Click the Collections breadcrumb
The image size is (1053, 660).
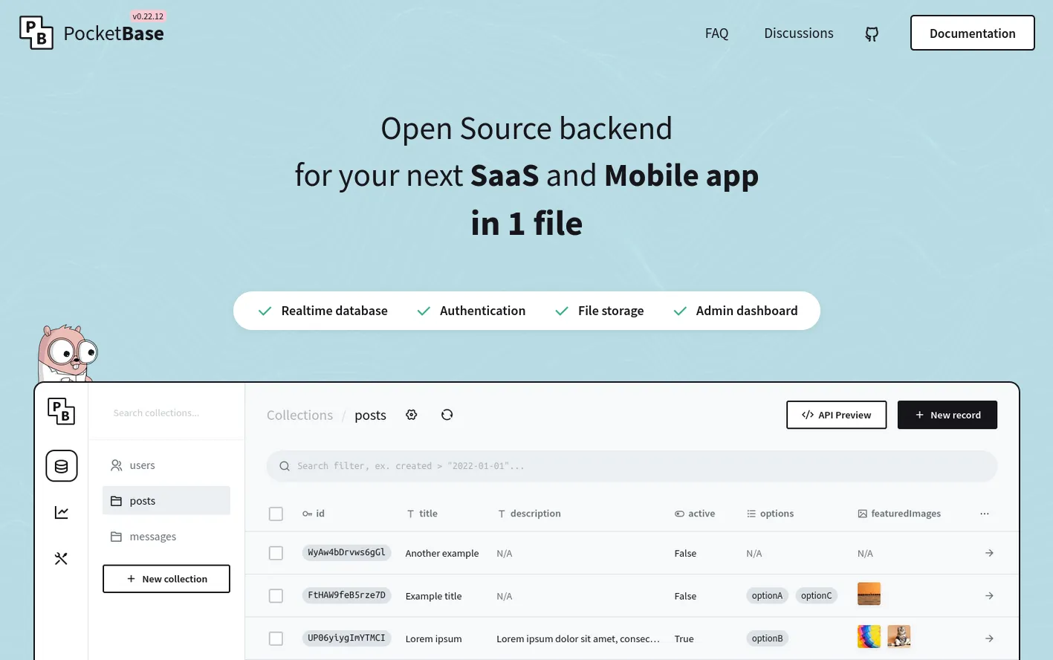[x=299, y=415]
